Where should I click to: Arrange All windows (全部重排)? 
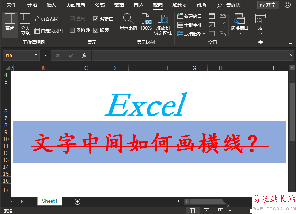pyautogui.click(x=189, y=25)
